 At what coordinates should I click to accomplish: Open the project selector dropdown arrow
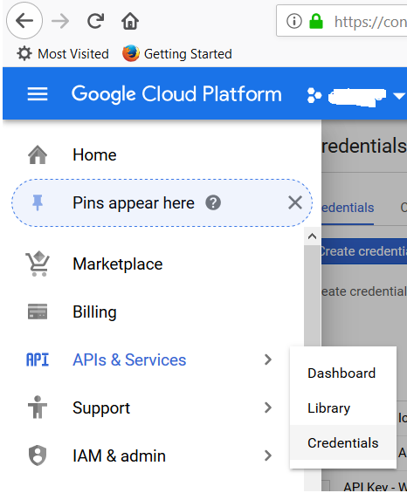coord(399,96)
